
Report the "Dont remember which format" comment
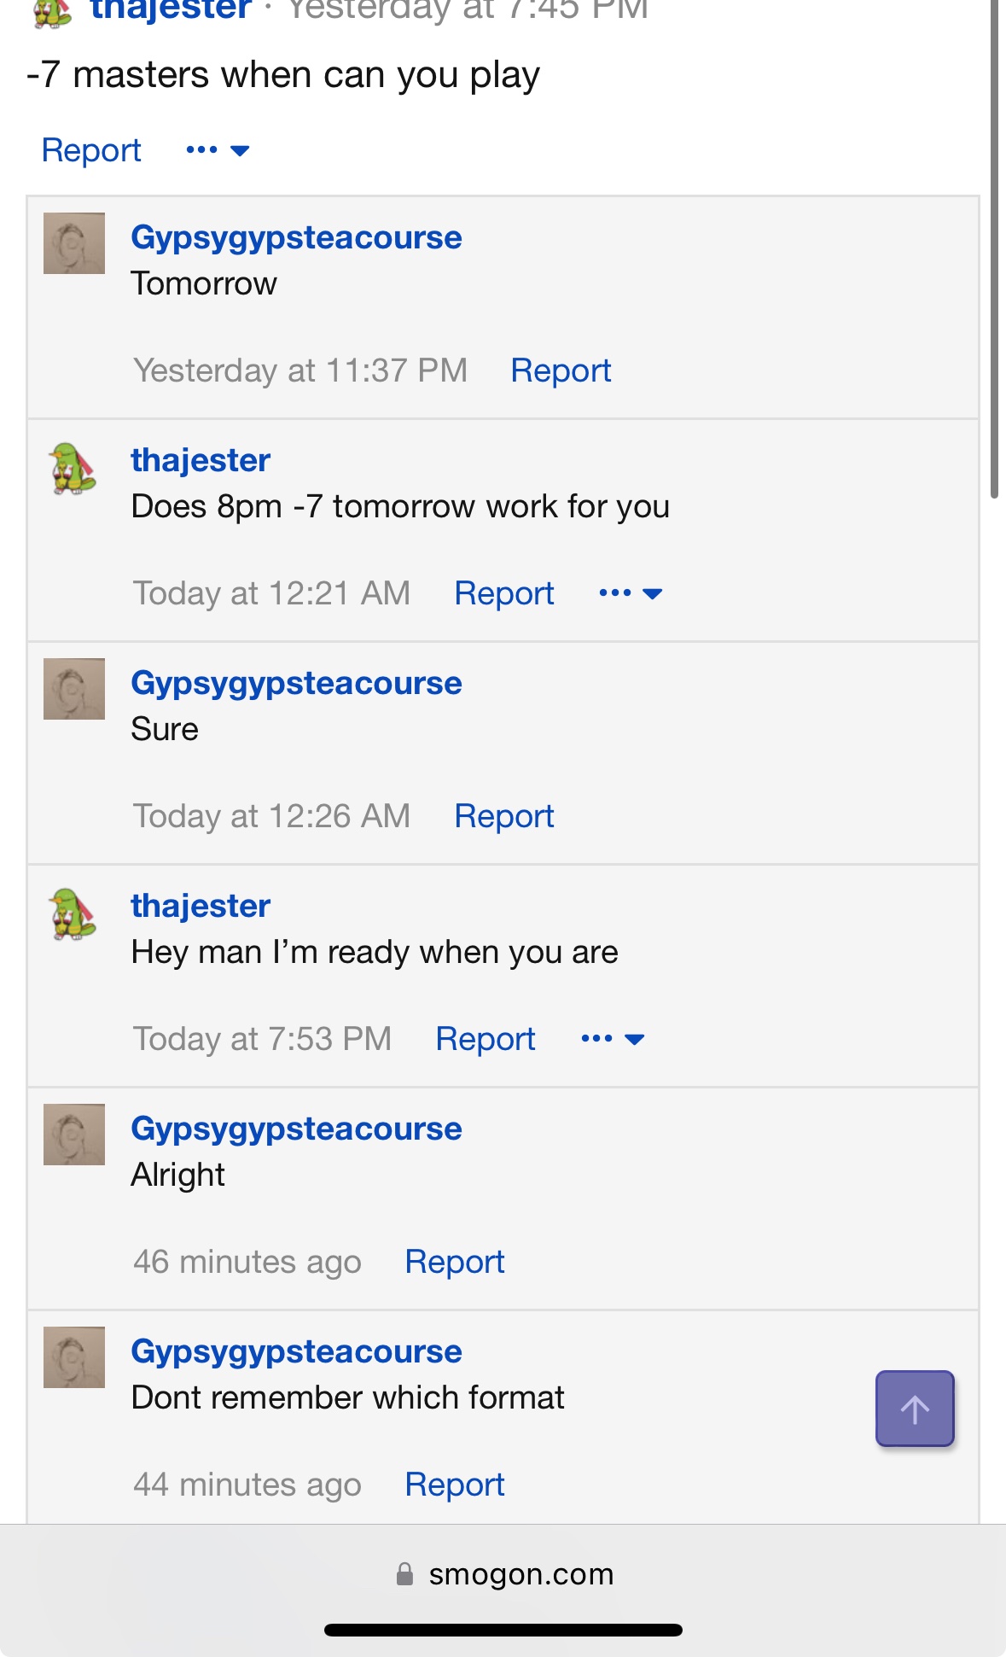click(x=454, y=1485)
